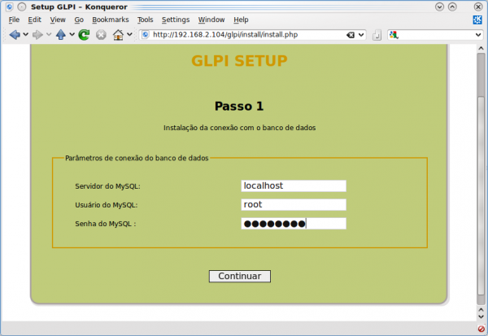Image resolution: width=488 pixels, height=336 pixels.
Task: Reload the page with the green refresh icon
Action: click(84, 34)
